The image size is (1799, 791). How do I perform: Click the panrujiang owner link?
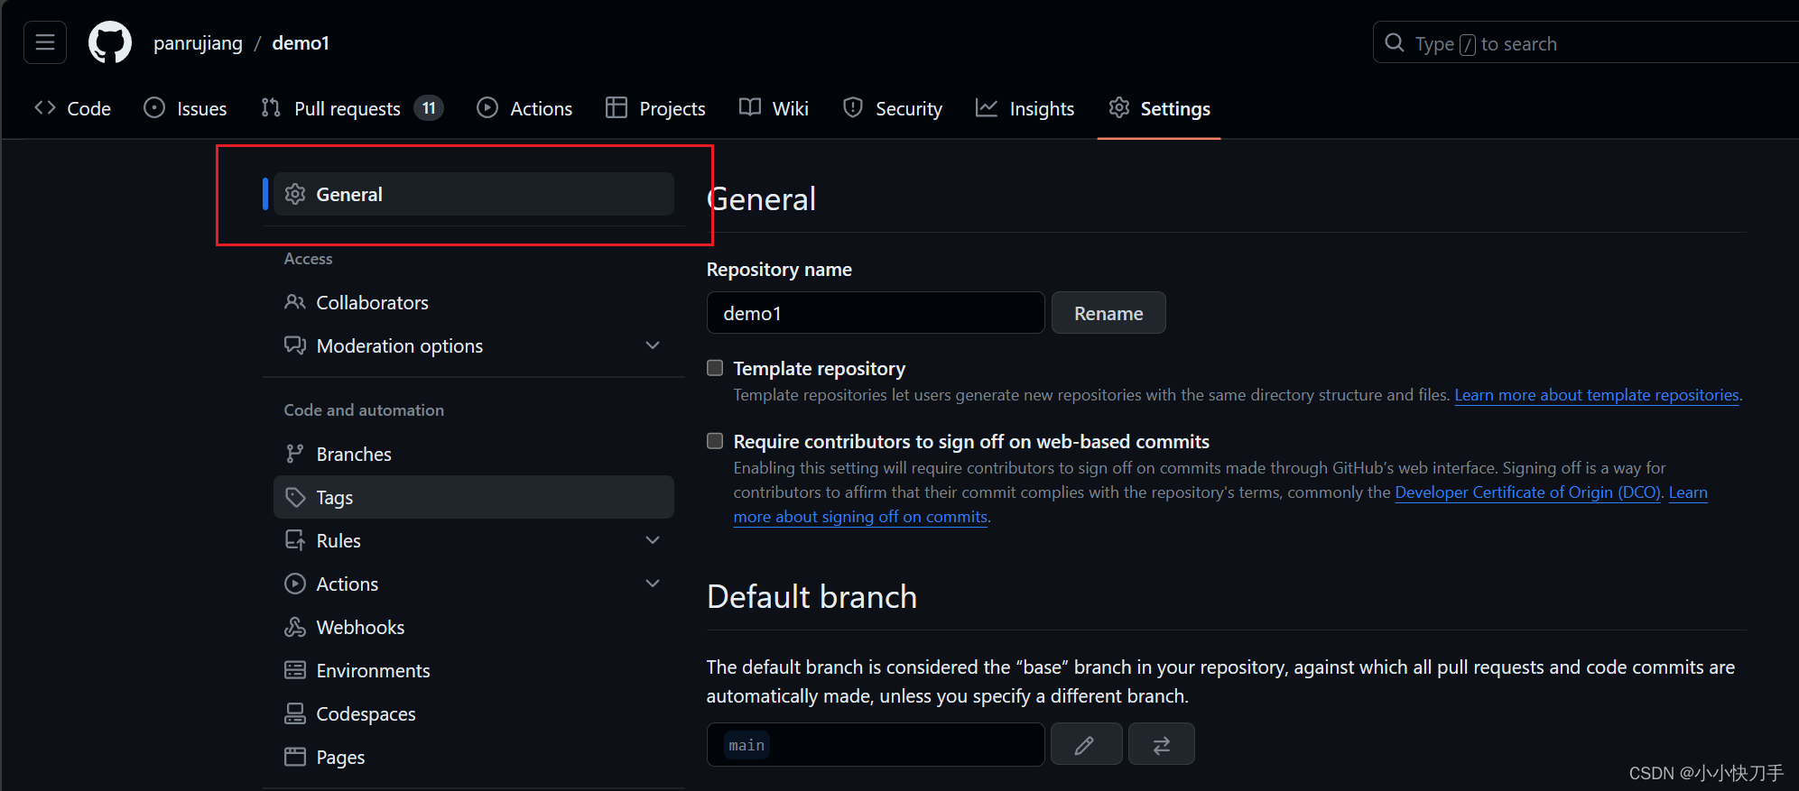point(198,43)
